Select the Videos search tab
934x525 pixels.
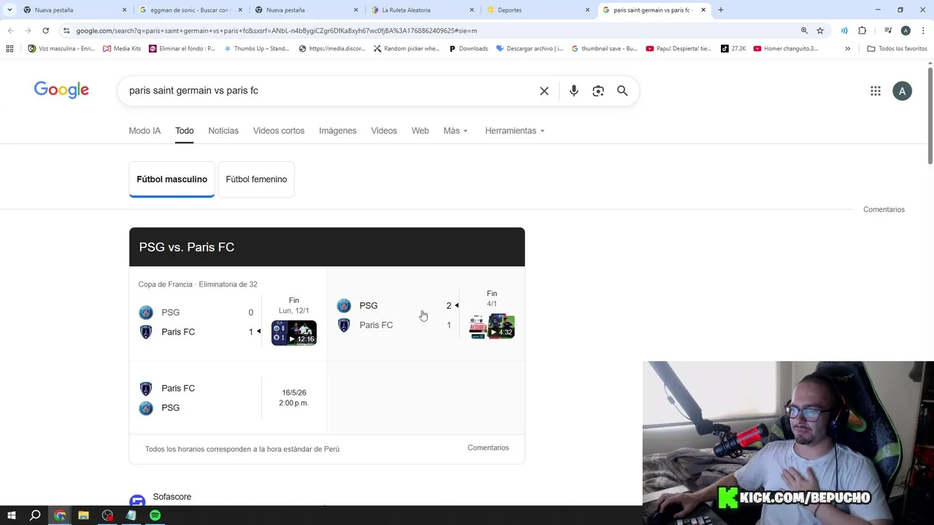coord(384,131)
